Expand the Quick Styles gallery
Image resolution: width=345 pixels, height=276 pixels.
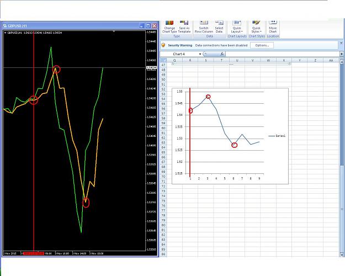(x=256, y=26)
